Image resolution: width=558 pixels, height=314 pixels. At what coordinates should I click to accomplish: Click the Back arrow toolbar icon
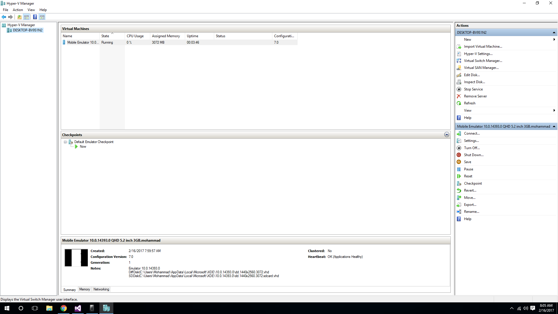tap(4, 17)
